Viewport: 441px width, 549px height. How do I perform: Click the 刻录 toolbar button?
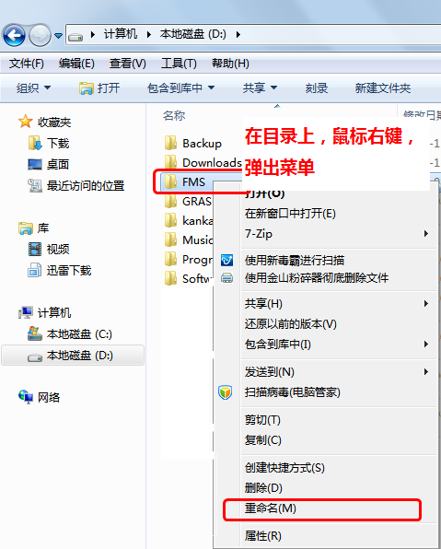316,88
